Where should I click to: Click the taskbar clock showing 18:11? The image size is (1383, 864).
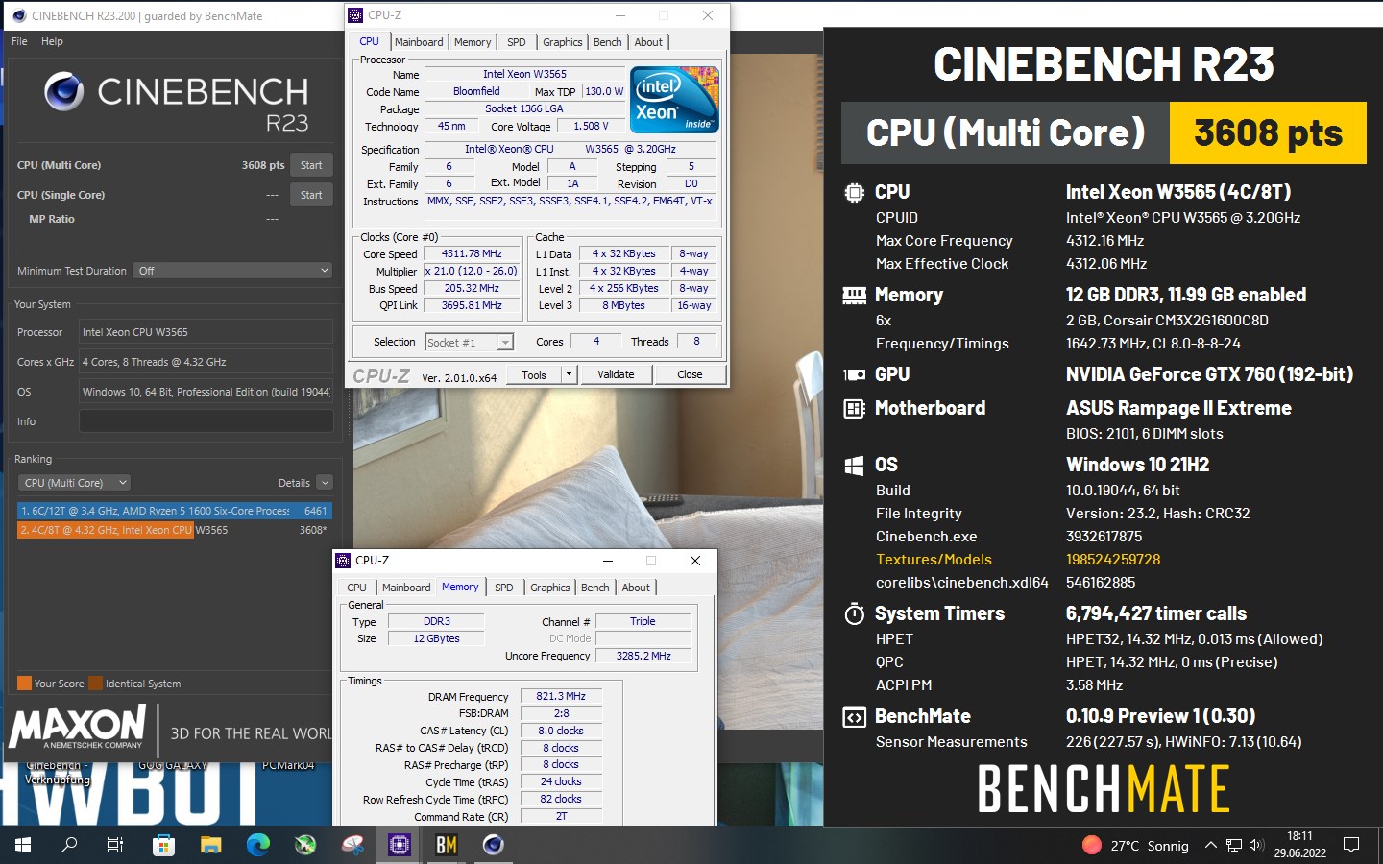[1299, 845]
